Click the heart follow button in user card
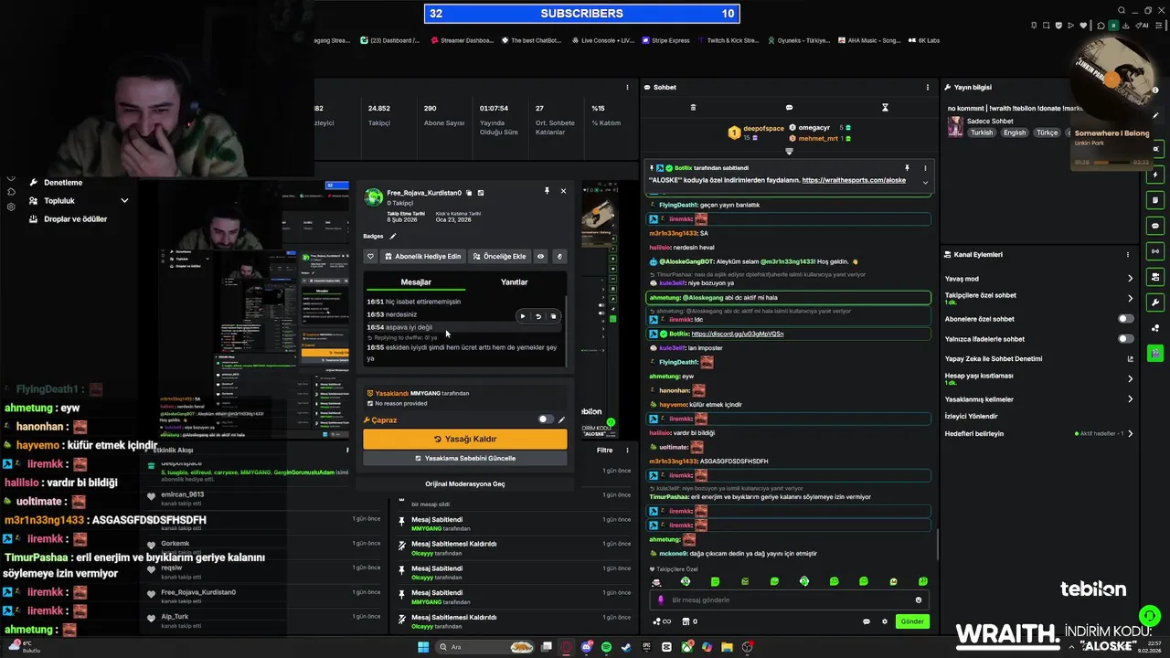The width and height of the screenshot is (1170, 658). [370, 257]
